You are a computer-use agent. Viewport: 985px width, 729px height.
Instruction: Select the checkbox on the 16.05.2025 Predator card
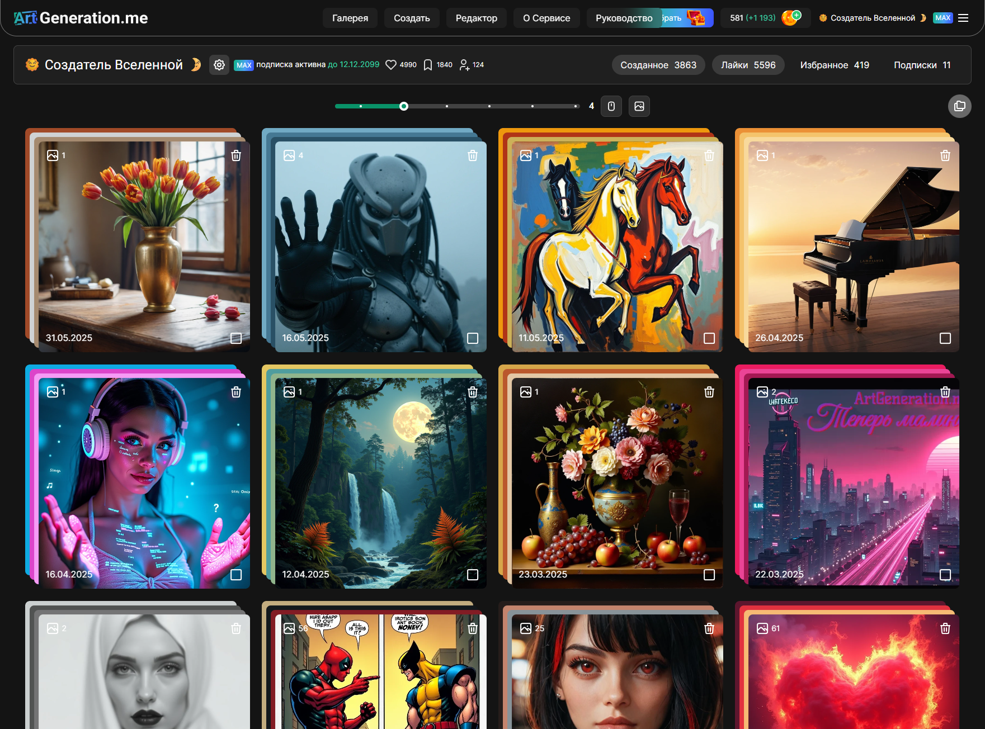[473, 338]
